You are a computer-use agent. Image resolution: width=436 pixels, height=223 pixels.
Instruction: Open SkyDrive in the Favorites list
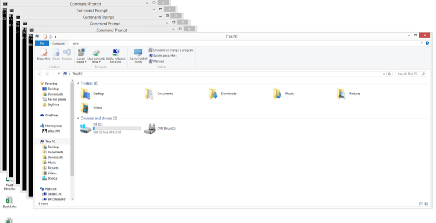tap(51, 105)
